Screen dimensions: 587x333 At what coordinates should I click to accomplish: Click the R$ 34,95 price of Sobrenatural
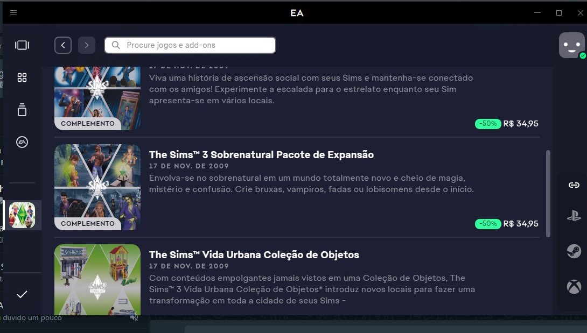[x=521, y=224]
